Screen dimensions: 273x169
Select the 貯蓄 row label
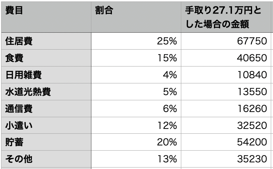click(46, 142)
